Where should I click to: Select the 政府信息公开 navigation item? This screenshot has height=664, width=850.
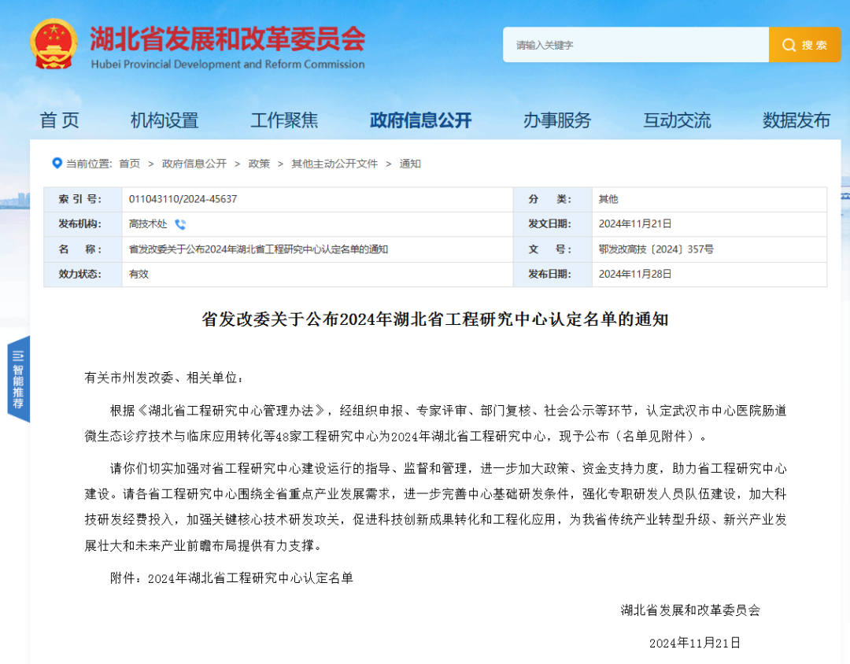[x=420, y=120]
